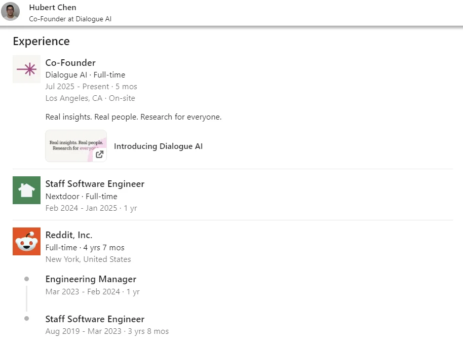Click the Experience section heading
Screen dimensions: 463x345
[42, 42]
